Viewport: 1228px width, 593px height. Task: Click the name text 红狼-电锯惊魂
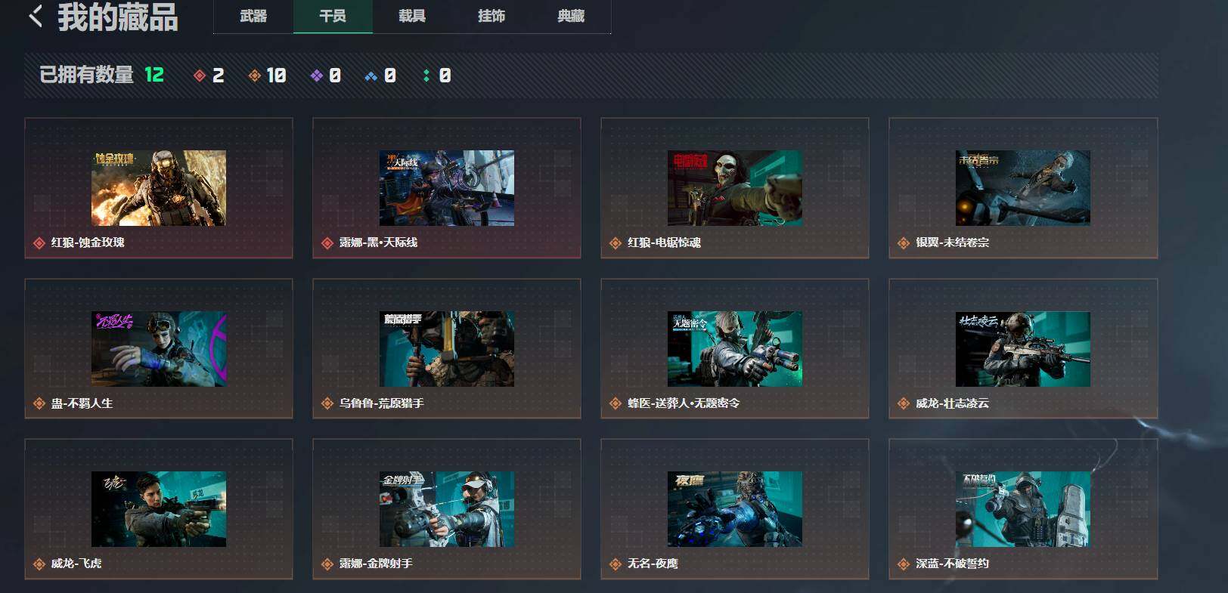664,242
